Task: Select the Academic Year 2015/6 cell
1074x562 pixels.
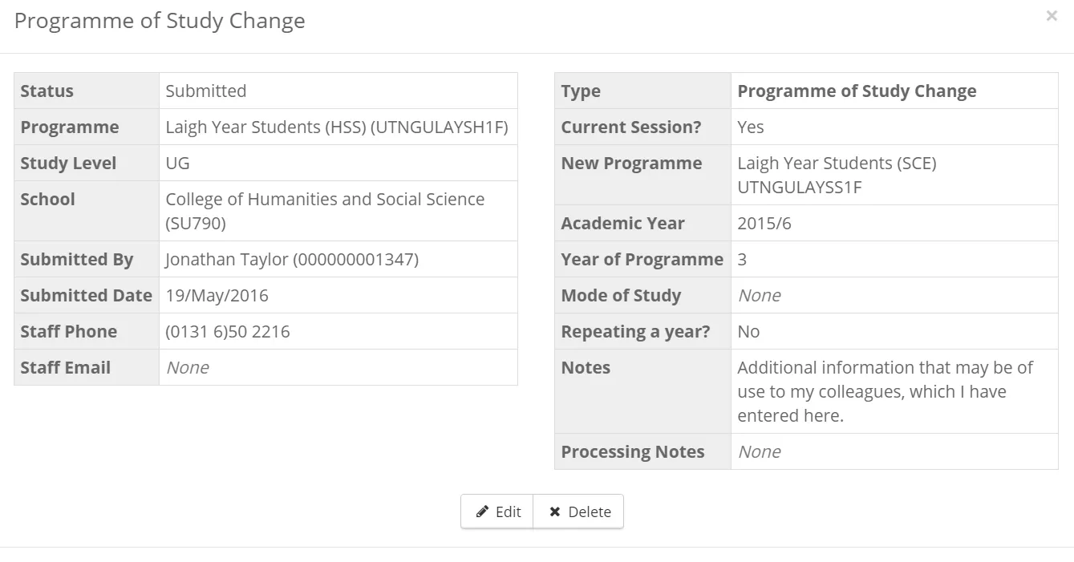Action: coord(762,223)
